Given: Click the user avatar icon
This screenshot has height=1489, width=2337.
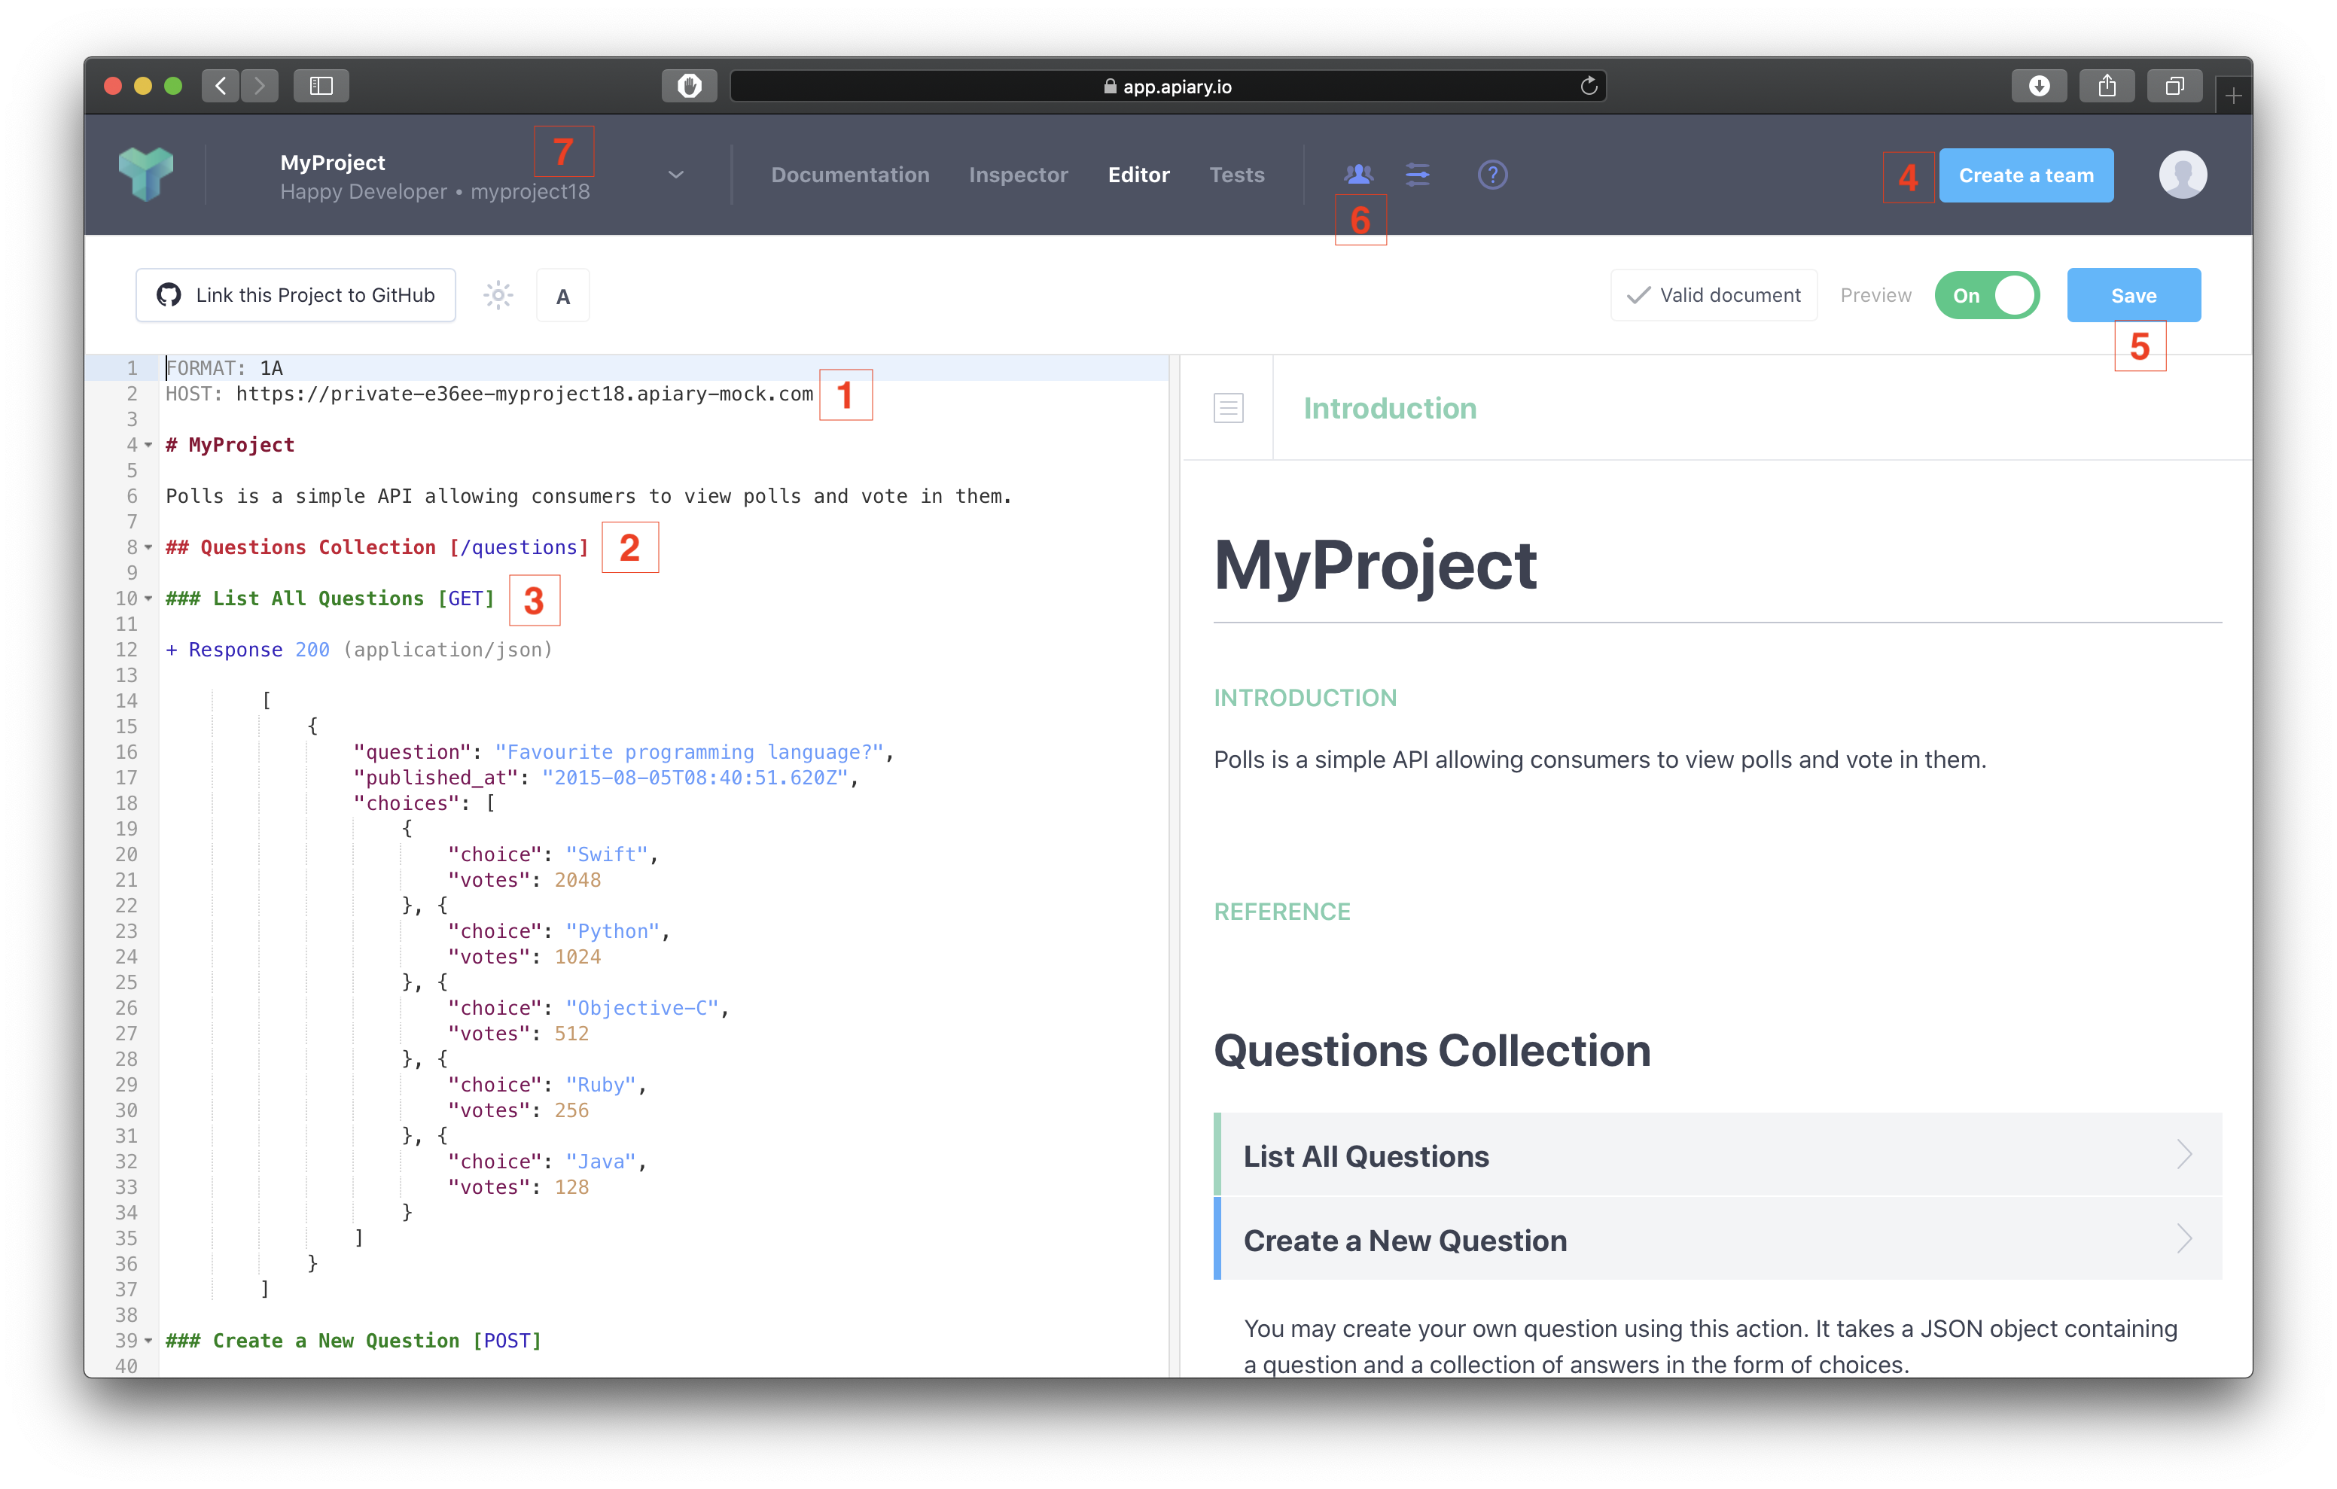Looking at the screenshot, I should (2183, 175).
